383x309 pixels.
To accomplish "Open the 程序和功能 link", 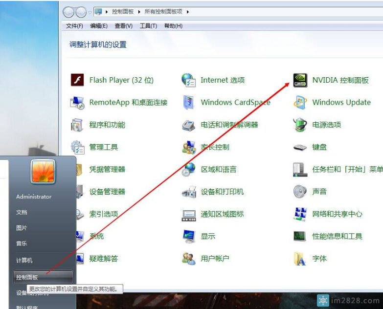I will 107,125.
